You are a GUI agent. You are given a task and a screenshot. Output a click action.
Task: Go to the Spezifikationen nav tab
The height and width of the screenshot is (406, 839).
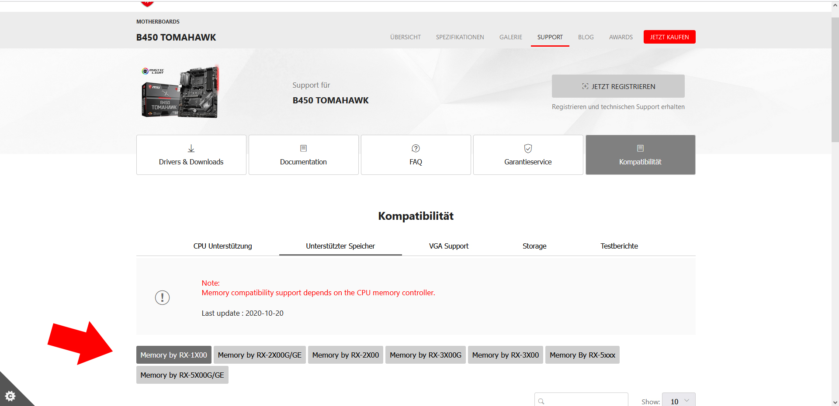click(x=460, y=37)
